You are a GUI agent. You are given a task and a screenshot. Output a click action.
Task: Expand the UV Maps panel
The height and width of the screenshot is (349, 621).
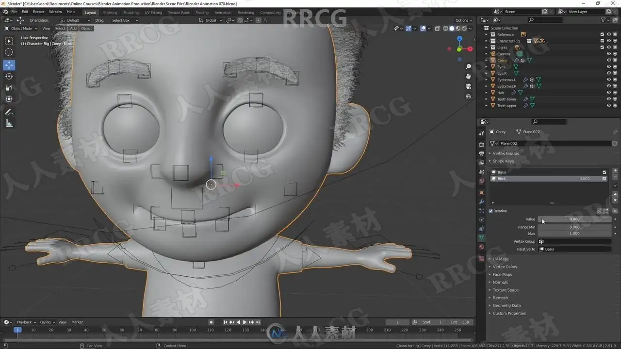tap(500, 259)
